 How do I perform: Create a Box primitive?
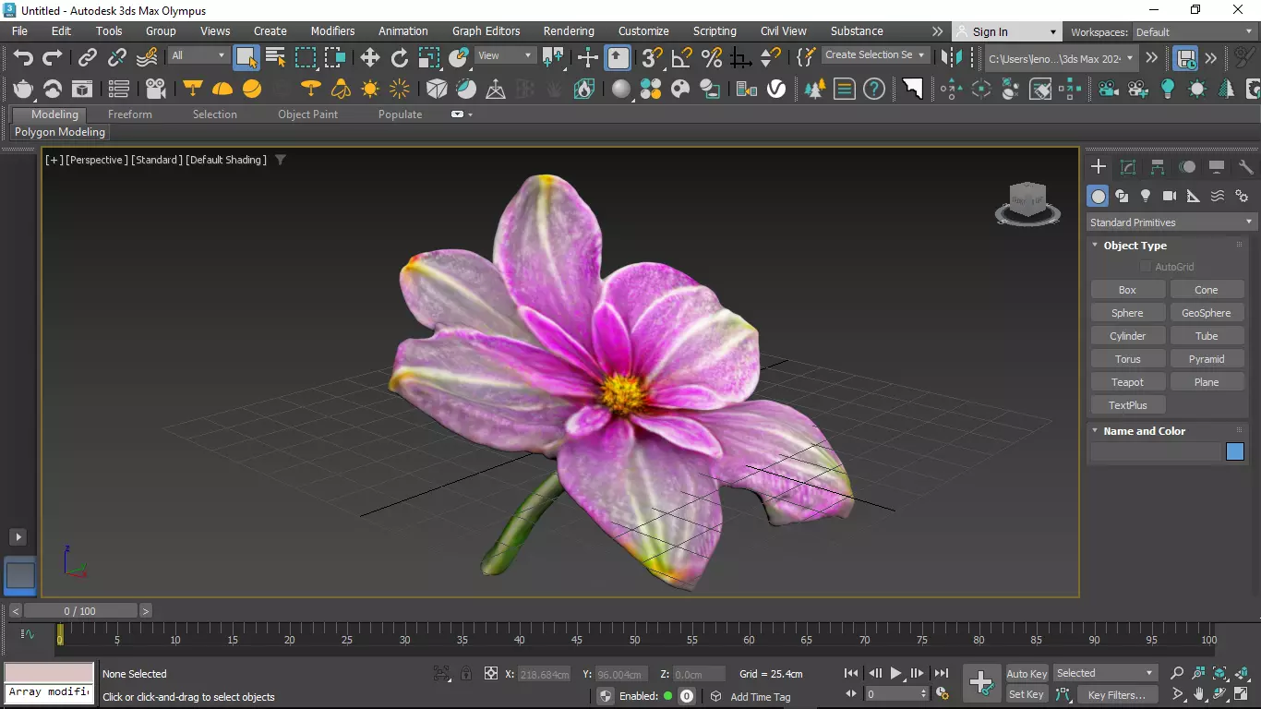pyautogui.click(x=1127, y=290)
